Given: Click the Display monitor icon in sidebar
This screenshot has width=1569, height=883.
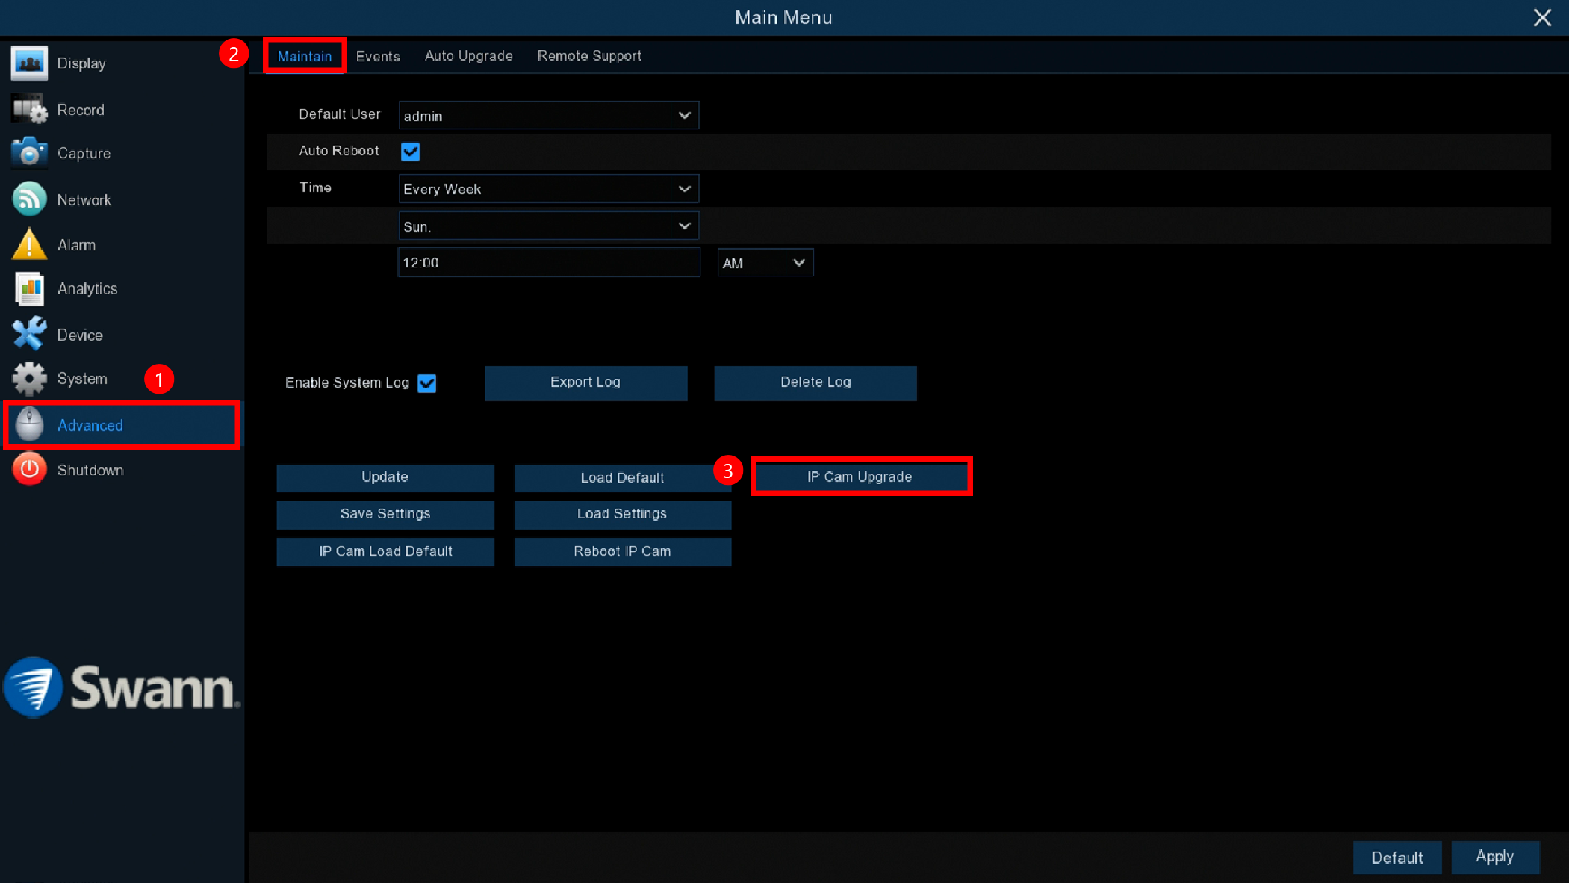Looking at the screenshot, I should (29, 63).
